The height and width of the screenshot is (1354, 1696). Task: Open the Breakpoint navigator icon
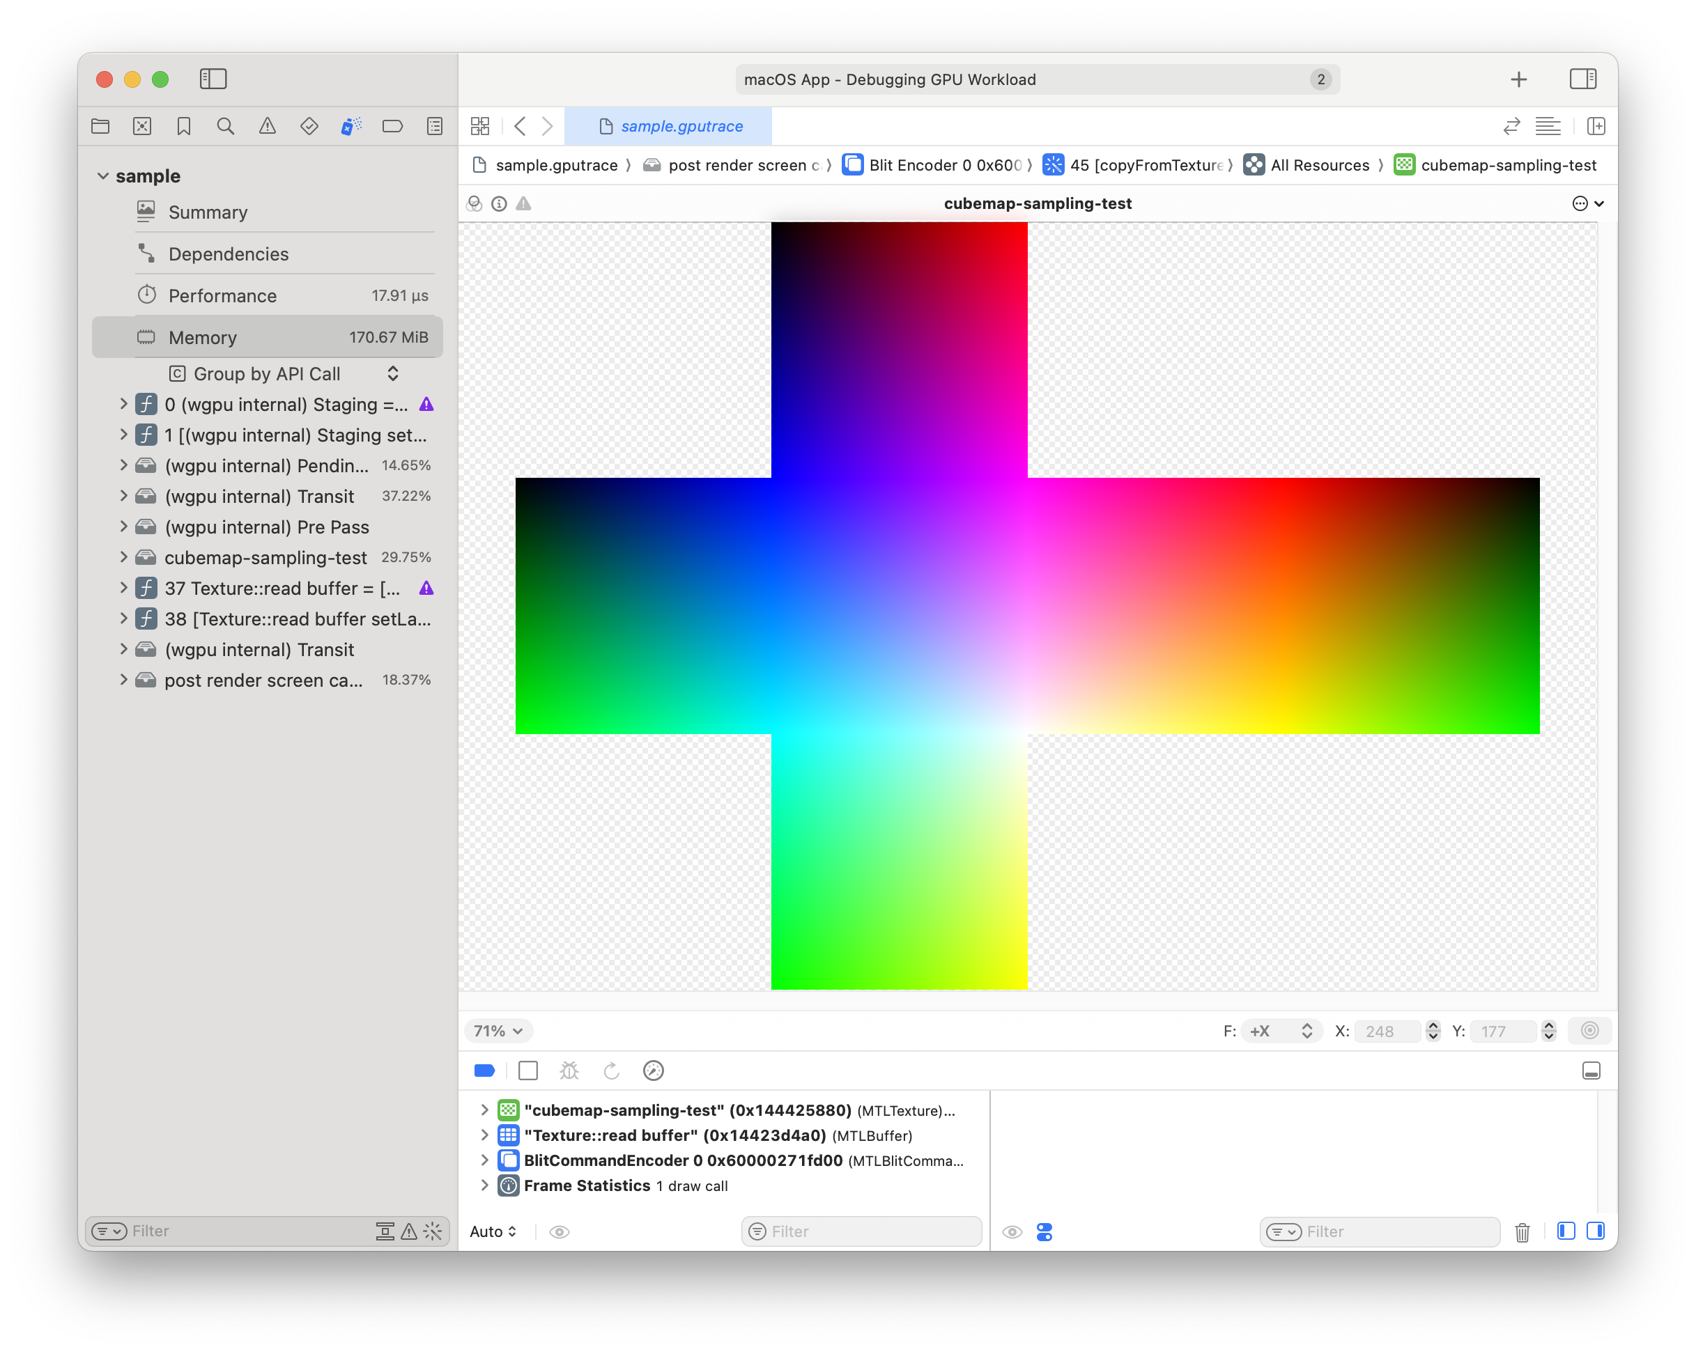[392, 126]
